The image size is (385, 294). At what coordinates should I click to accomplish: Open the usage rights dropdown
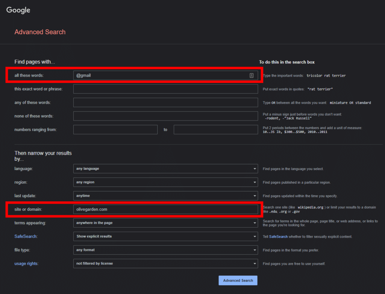[x=165, y=263]
